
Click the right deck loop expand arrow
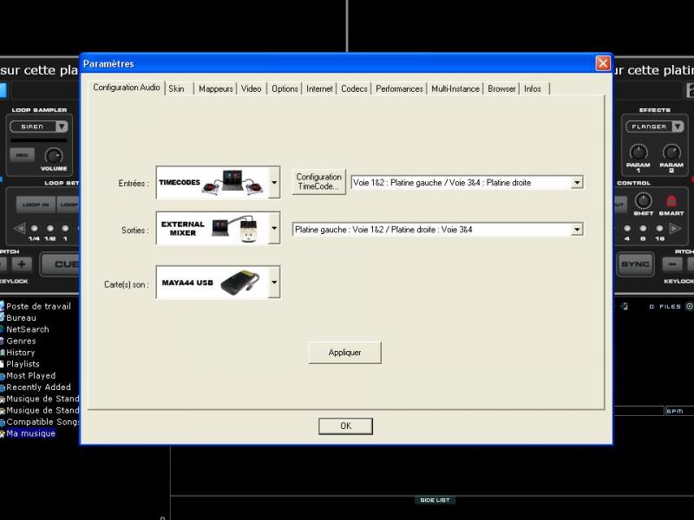tap(675, 228)
